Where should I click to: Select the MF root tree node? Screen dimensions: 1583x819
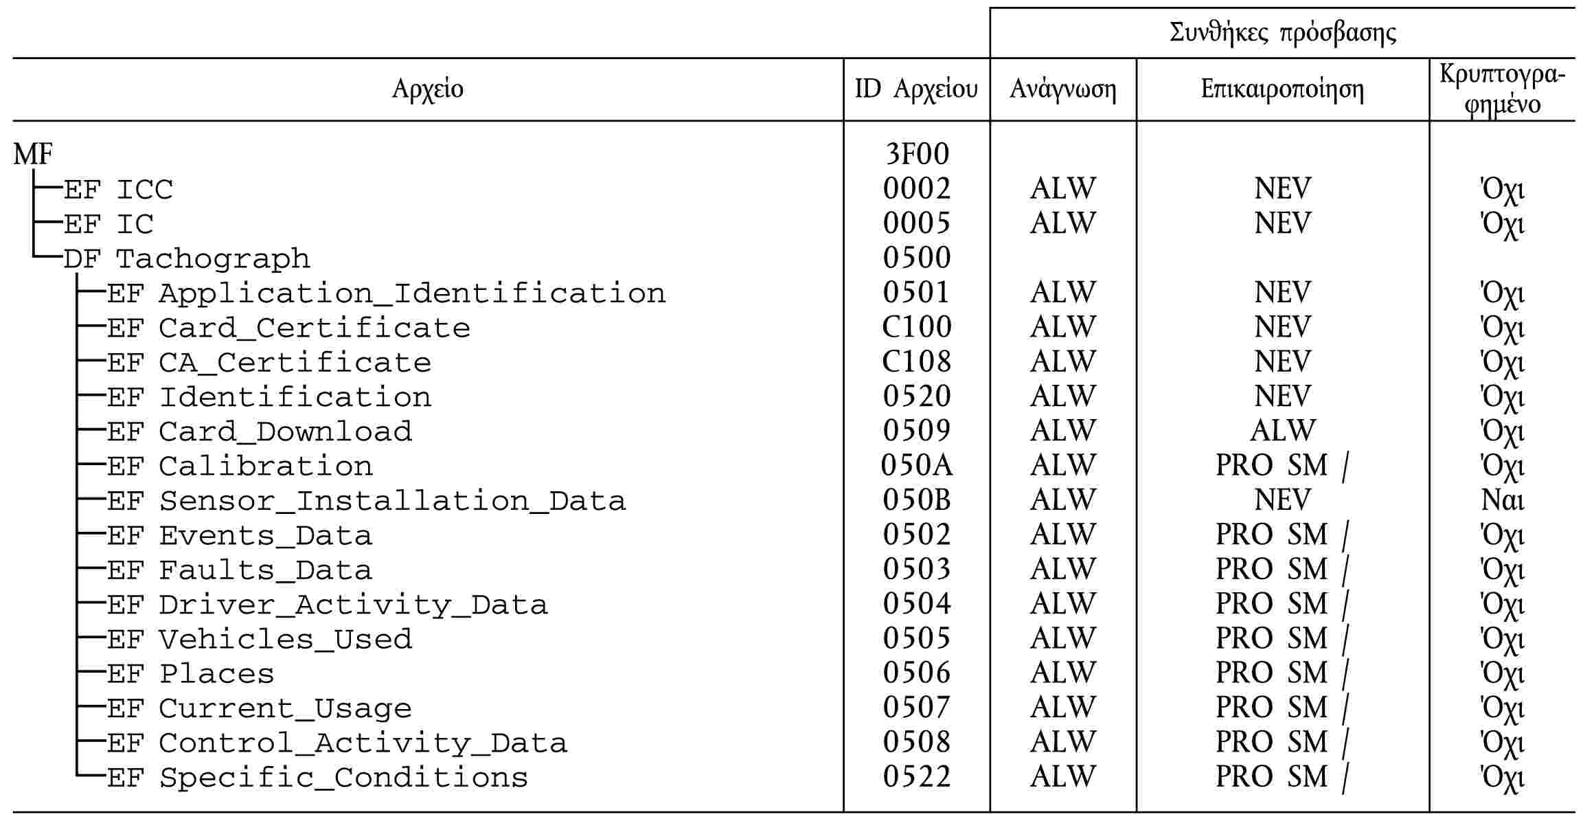click(32, 154)
